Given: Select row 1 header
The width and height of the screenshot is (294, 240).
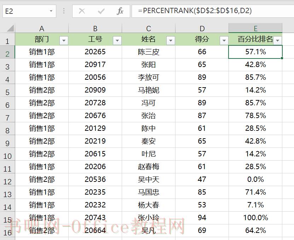Looking at the screenshot, I should click(7, 39).
